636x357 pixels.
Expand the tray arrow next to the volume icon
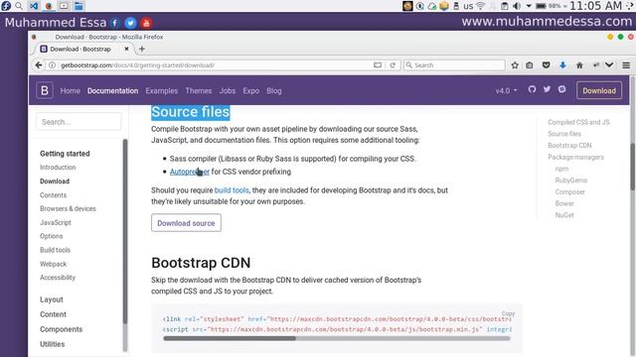pos(529,6)
